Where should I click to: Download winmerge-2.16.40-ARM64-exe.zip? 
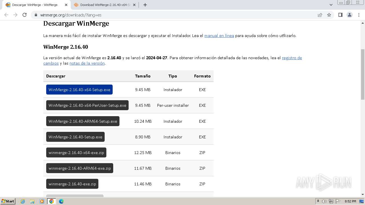80,168
